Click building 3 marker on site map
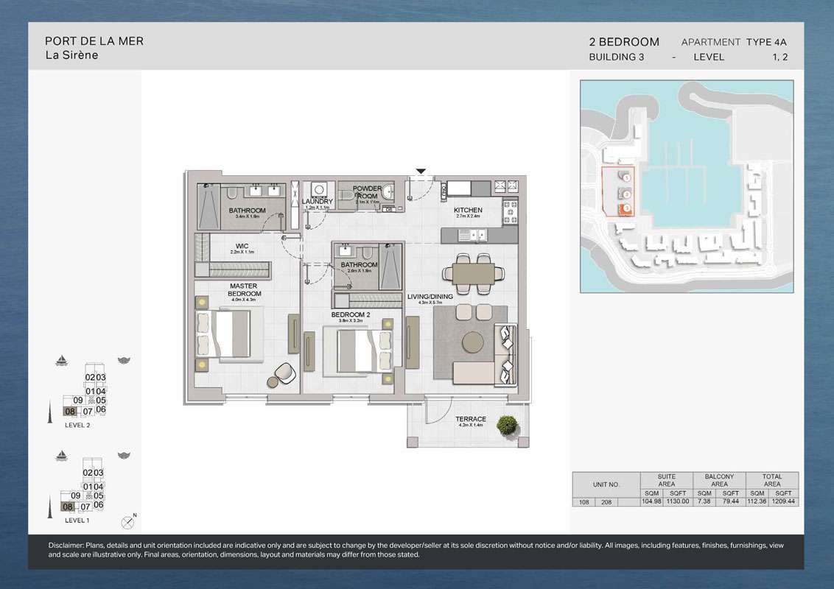 (x=625, y=208)
